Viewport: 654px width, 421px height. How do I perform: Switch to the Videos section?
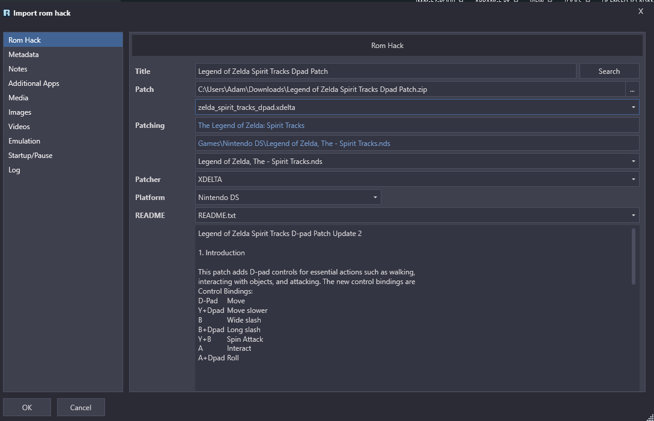click(x=63, y=127)
